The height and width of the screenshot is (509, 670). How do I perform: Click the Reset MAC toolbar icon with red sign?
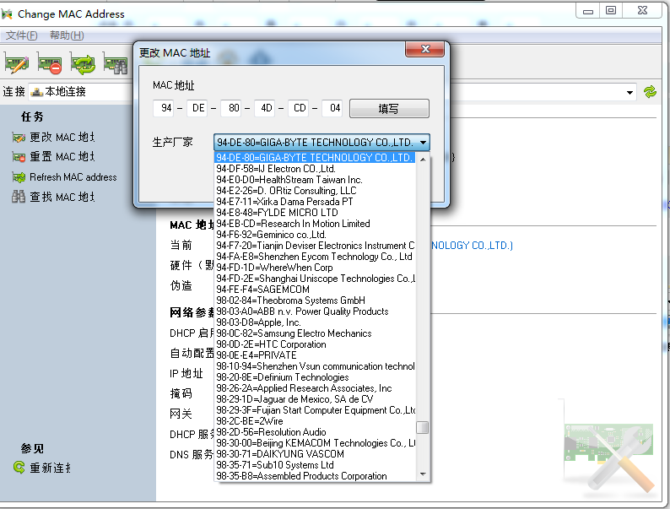point(49,63)
